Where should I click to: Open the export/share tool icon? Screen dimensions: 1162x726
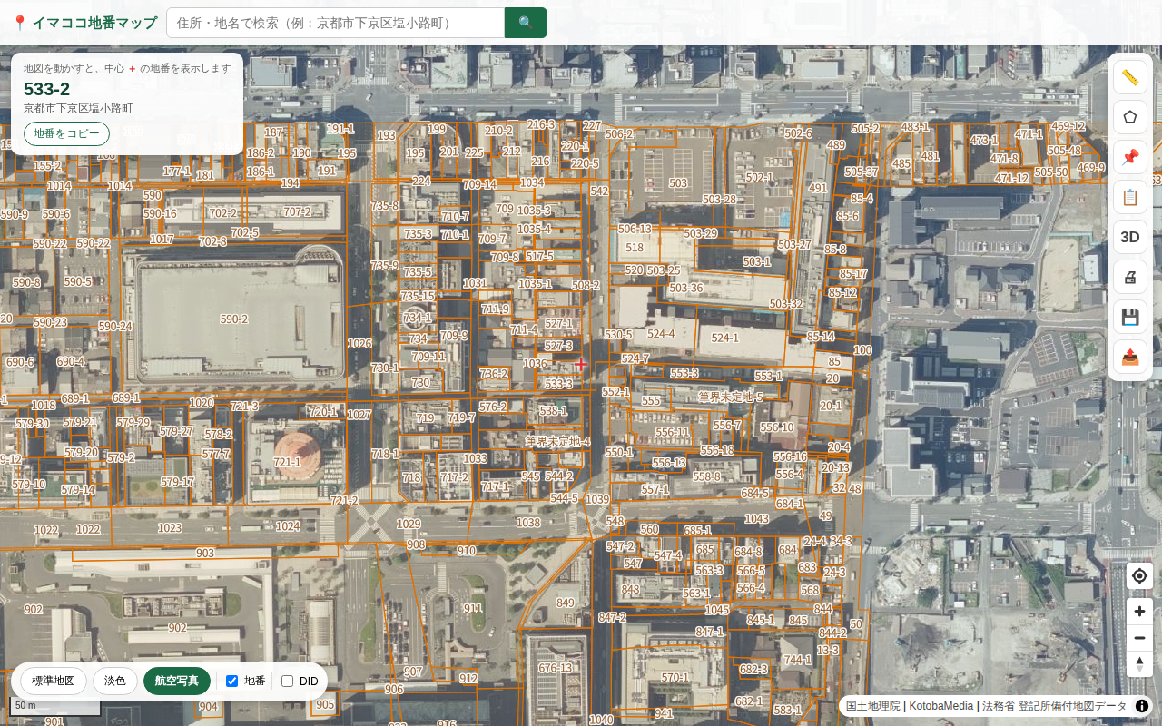pos(1130,357)
